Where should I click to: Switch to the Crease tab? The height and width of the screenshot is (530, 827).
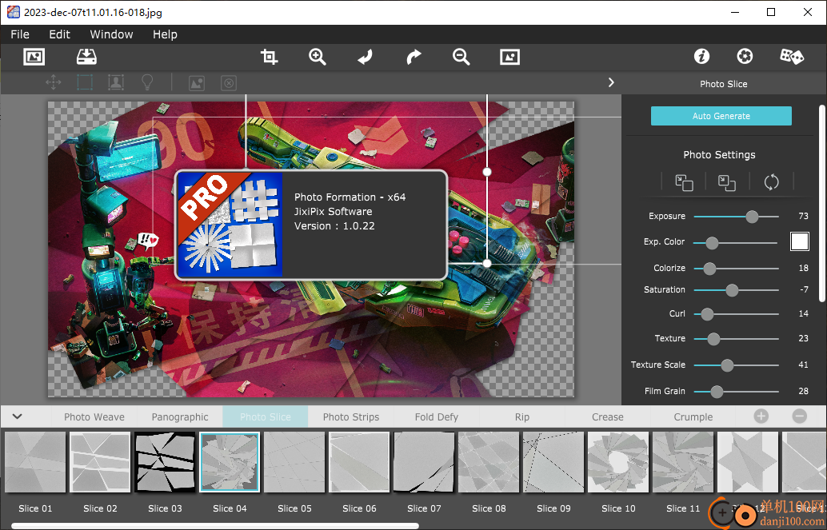tap(608, 416)
